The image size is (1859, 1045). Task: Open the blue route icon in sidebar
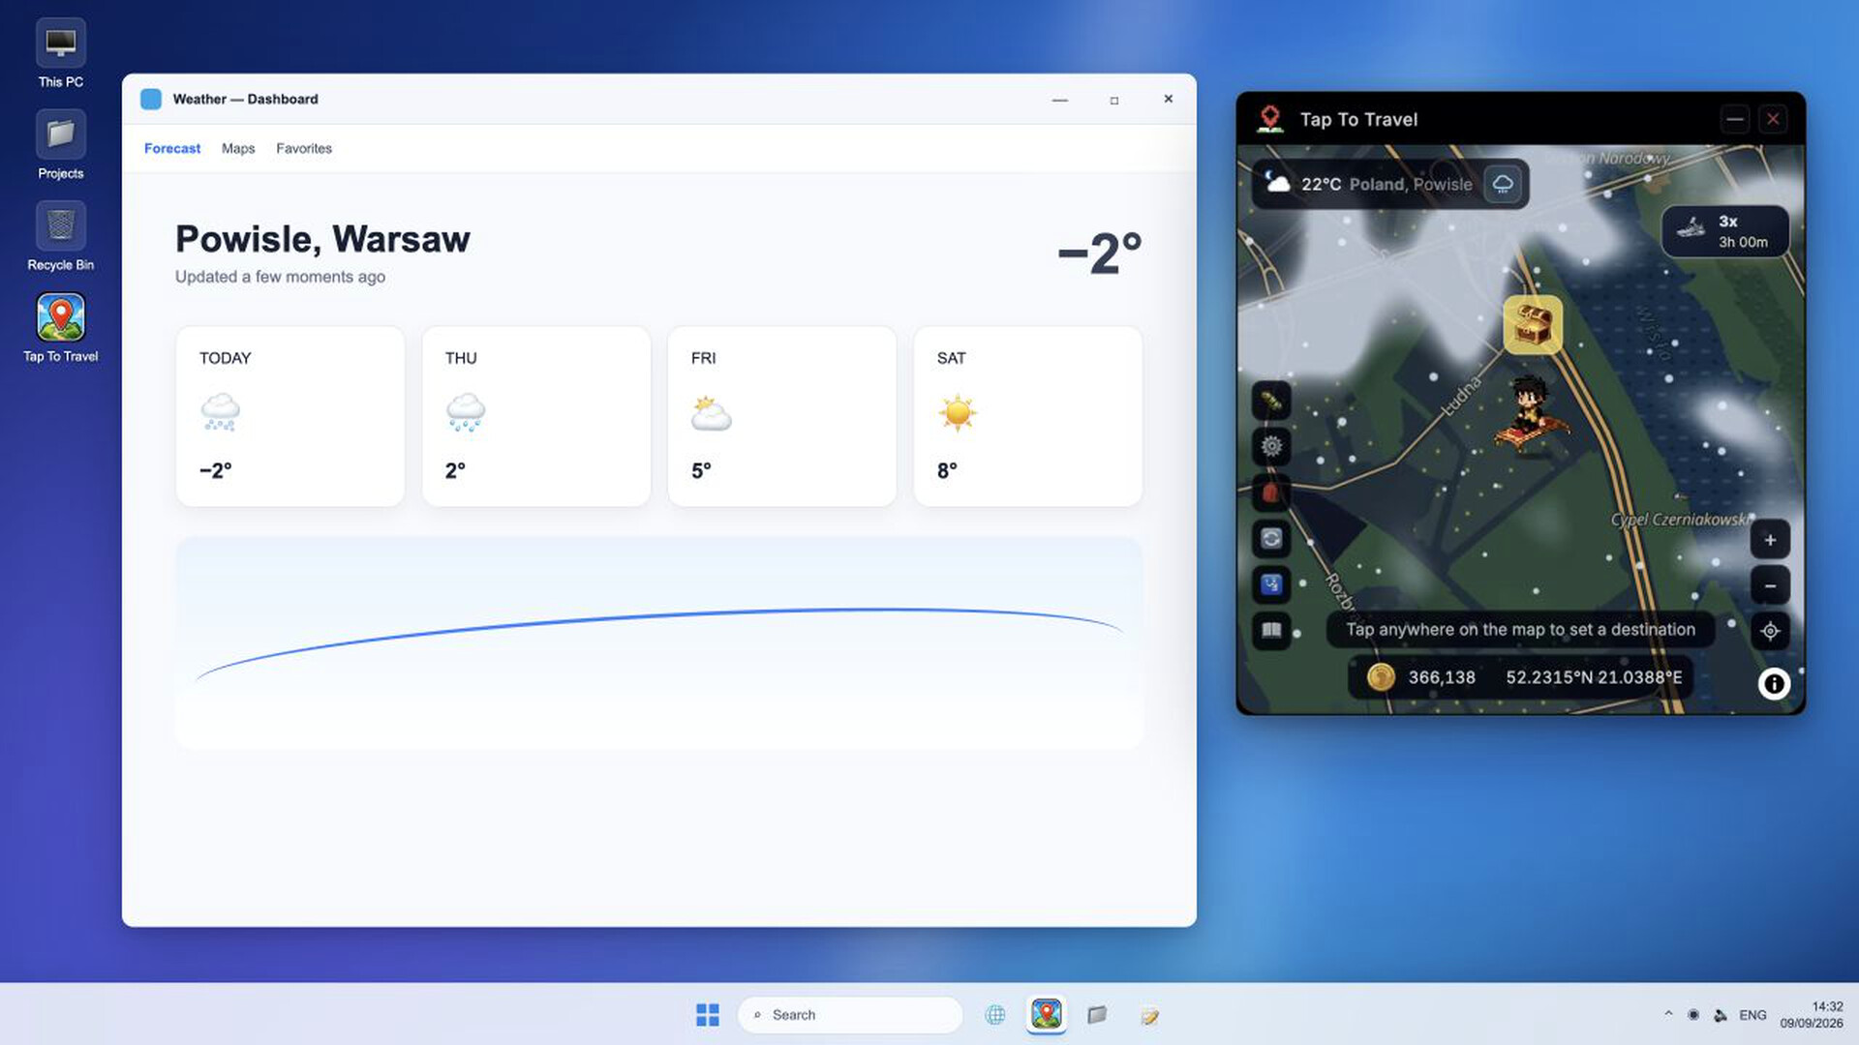[x=1271, y=584]
